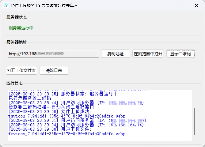Click log entry 20:39:01 用户访问服务器
Image resolution: width=205 pixels, height=147 pixels.
[x=77, y=120]
